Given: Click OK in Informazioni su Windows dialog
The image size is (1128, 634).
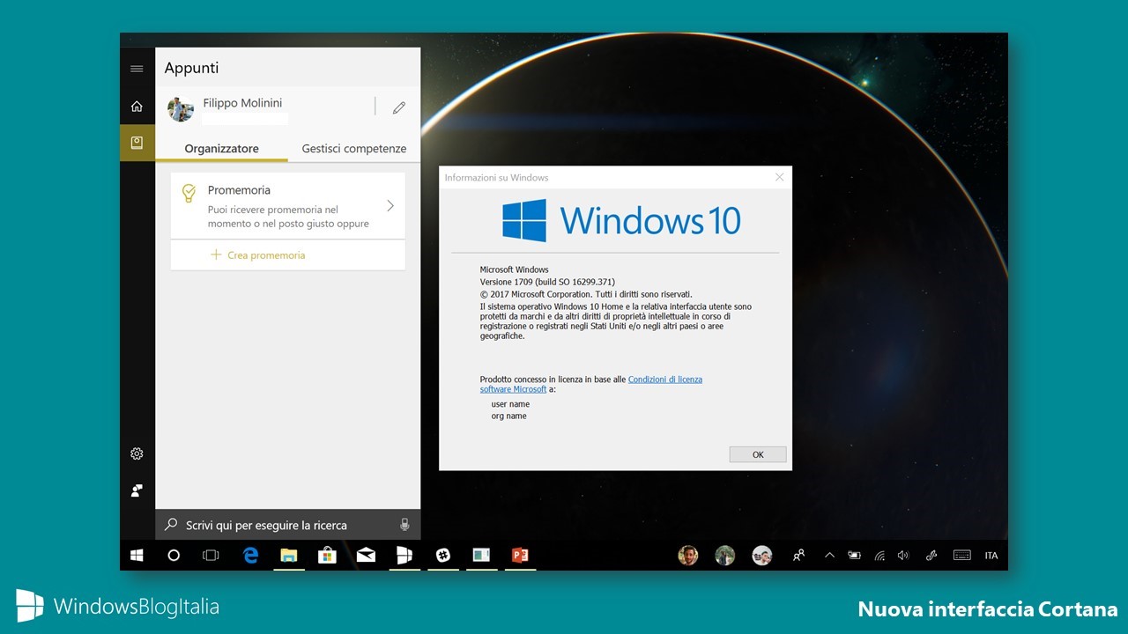Looking at the screenshot, I should (758, 454).
